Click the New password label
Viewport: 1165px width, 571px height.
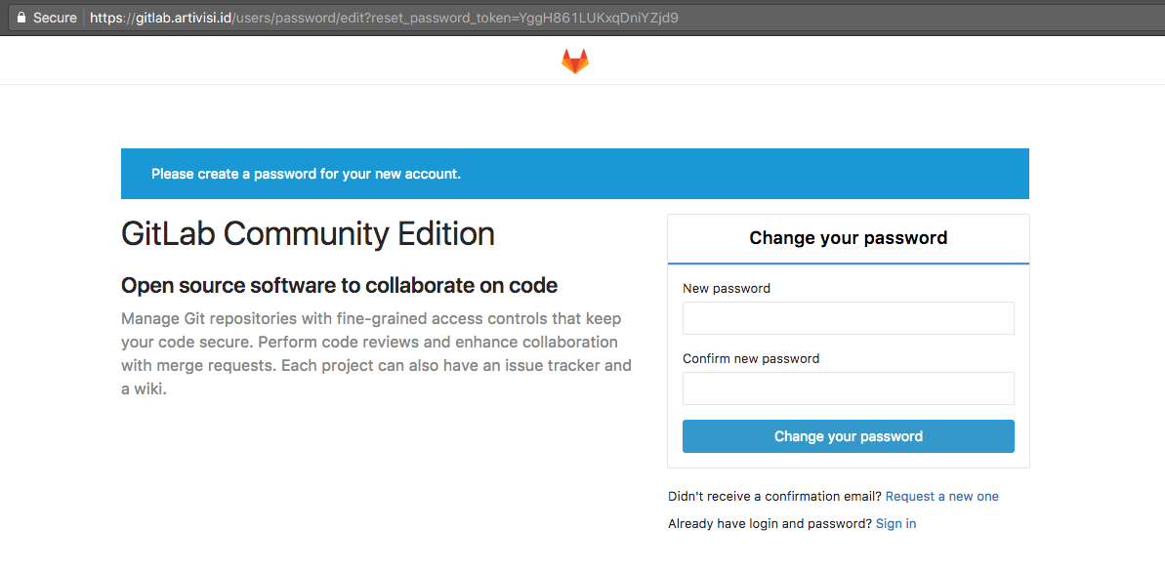[x=726, y=288]
